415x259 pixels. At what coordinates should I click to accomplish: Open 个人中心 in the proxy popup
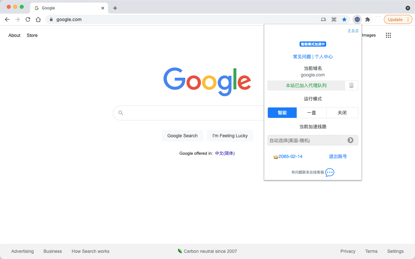324,56
